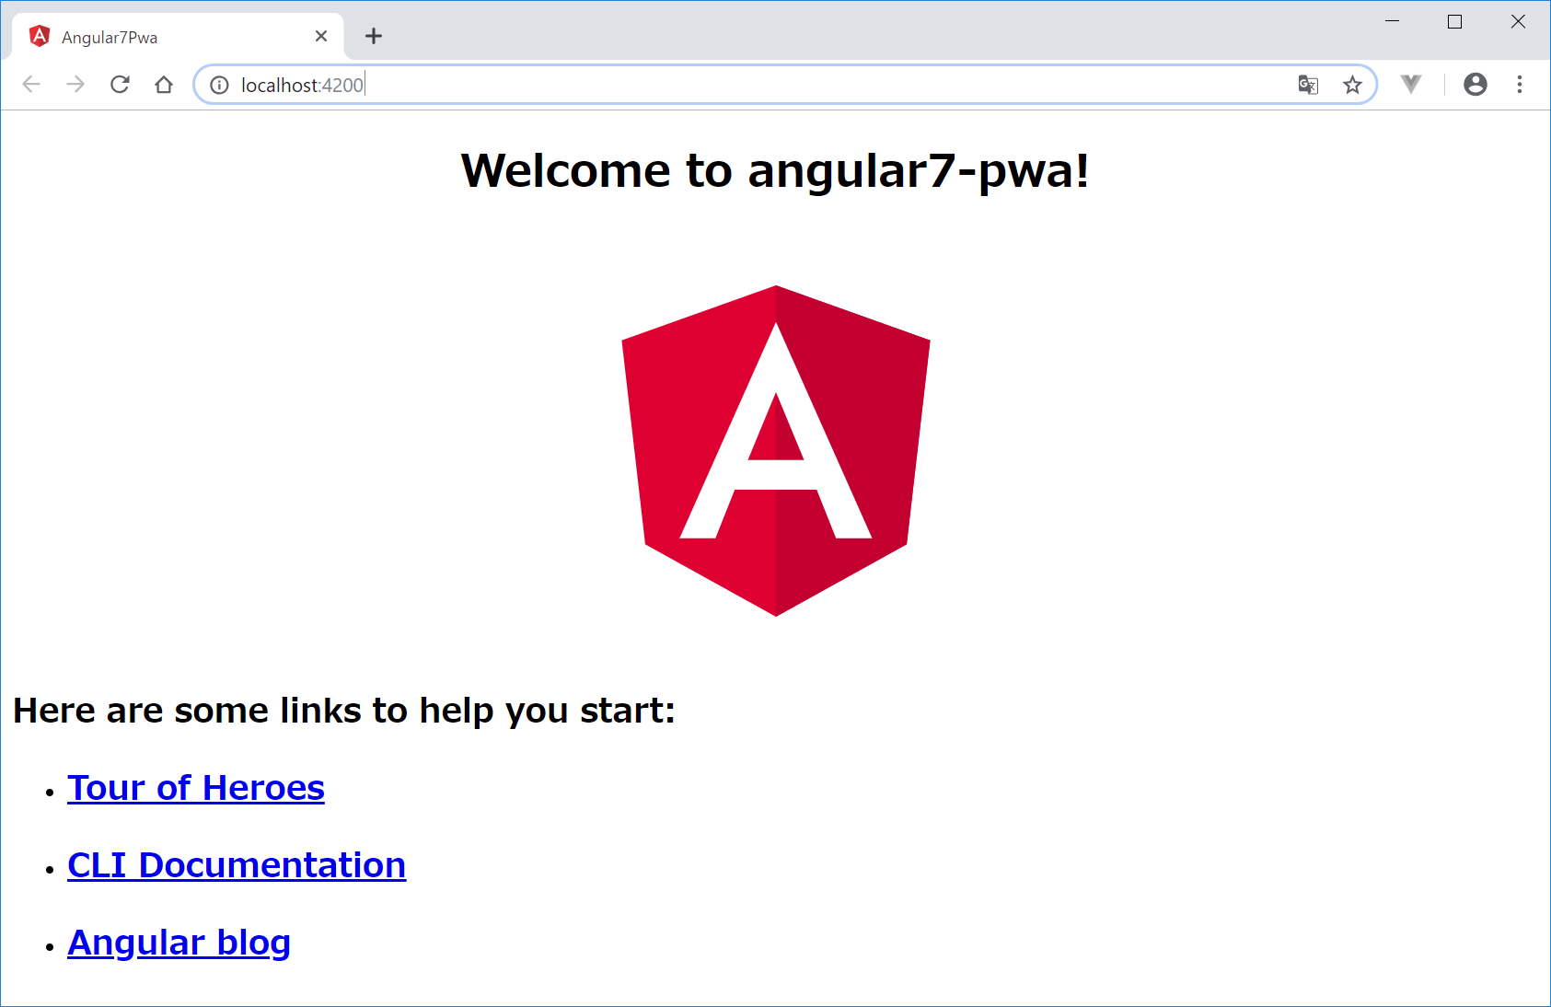Click the Vue devtools extension icon
Image resolution: width=1551 pixels, height=1007 pixels.
1411,85
